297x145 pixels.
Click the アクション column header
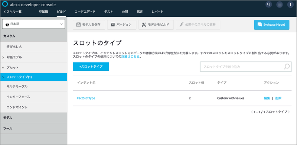pyautogui.click(x=271, y=83)
